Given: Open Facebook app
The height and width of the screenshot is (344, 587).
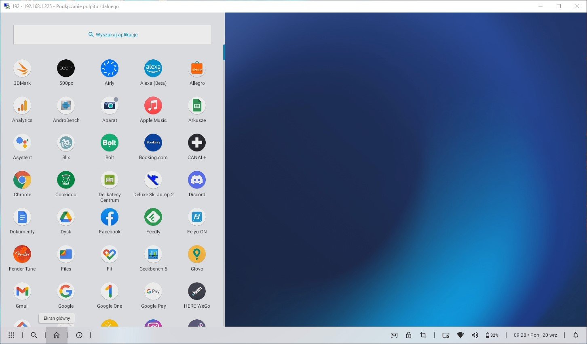Looking at the screenshot, I should click(110, 217).
